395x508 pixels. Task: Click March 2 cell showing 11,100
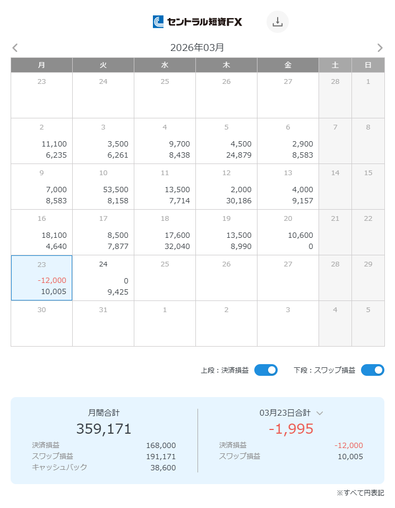[x=41, y=141]
